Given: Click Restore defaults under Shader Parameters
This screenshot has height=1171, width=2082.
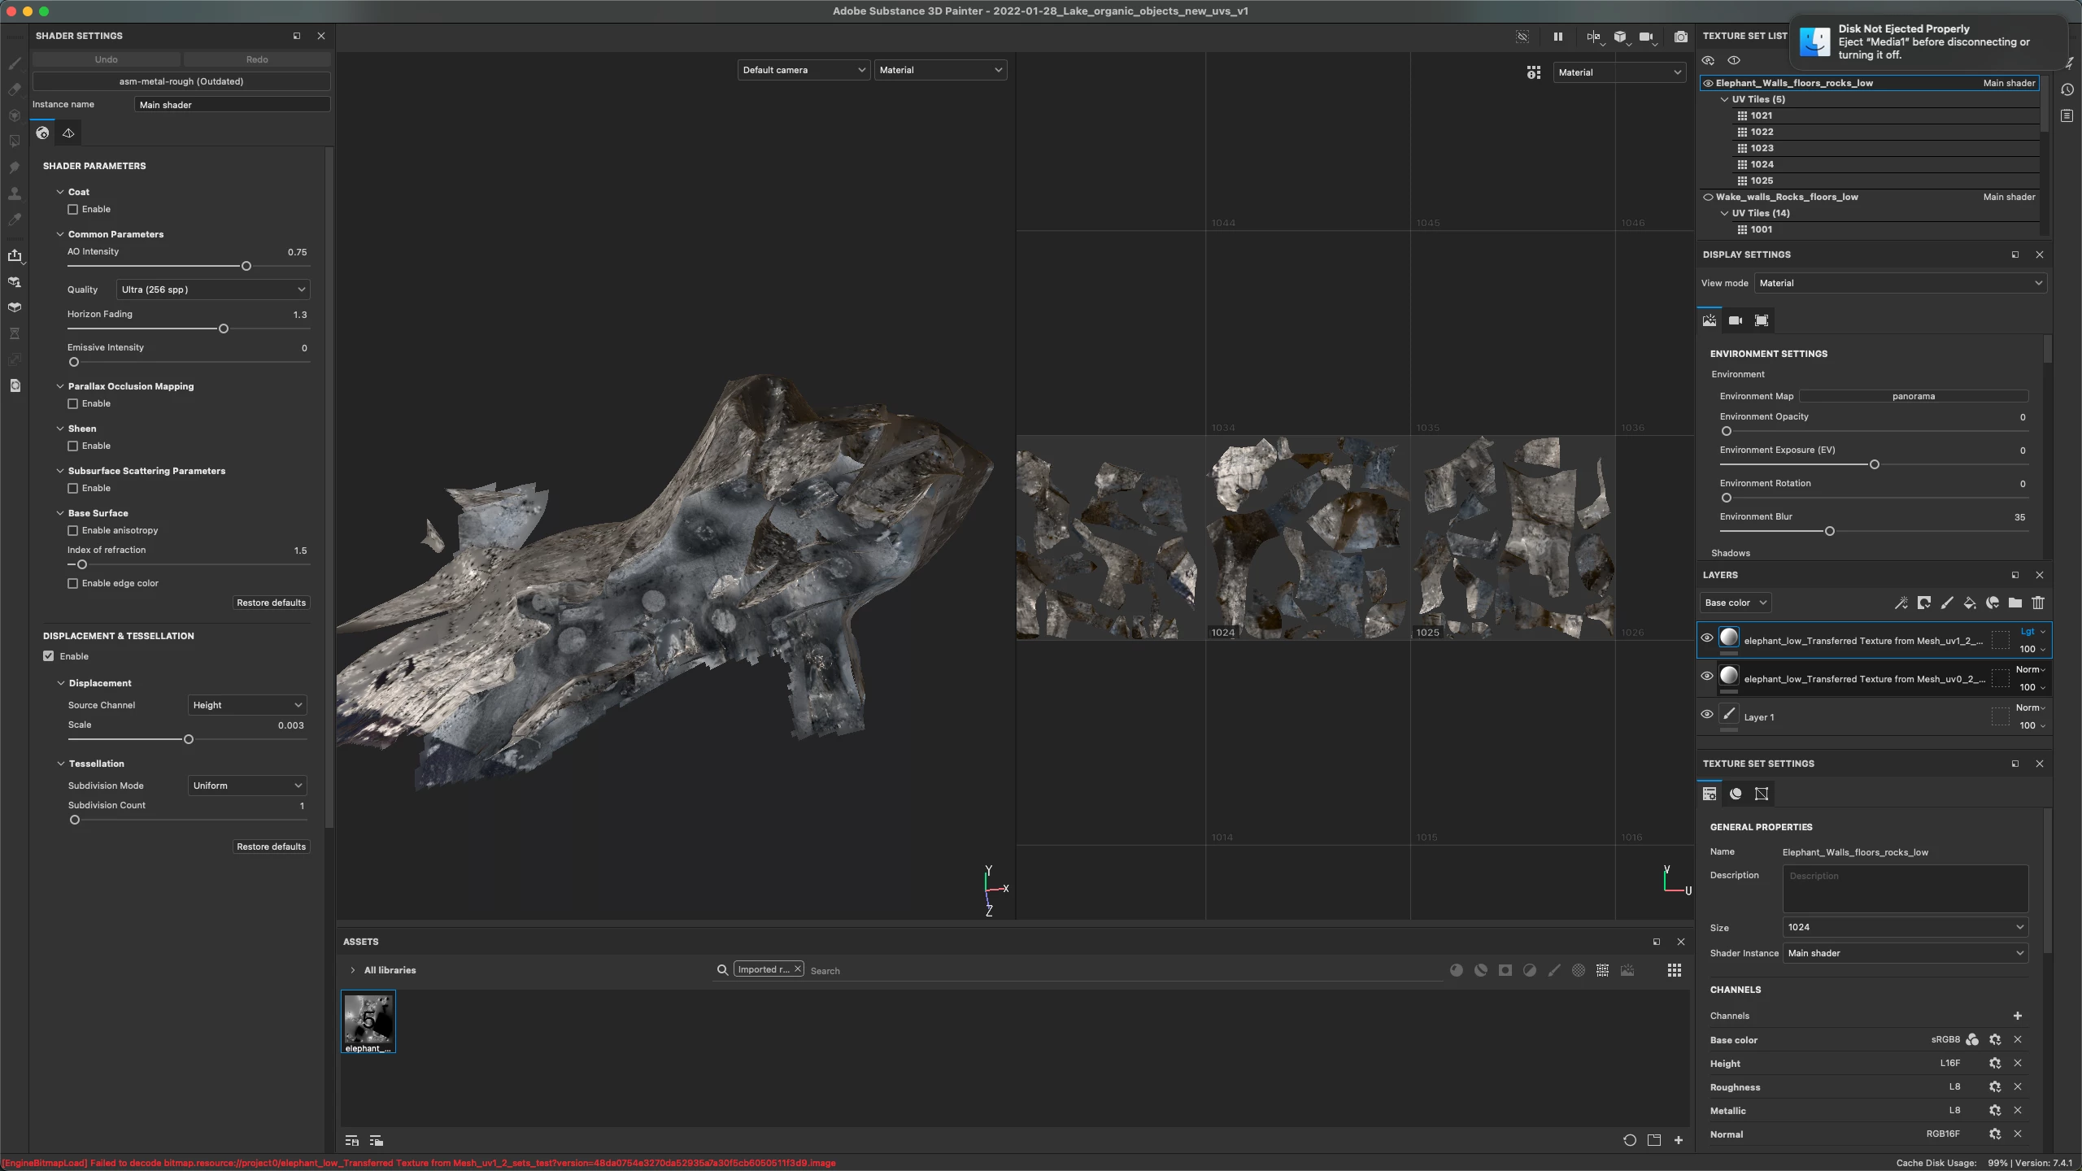Looking at the screenshot, I should [x=271, y=603].
